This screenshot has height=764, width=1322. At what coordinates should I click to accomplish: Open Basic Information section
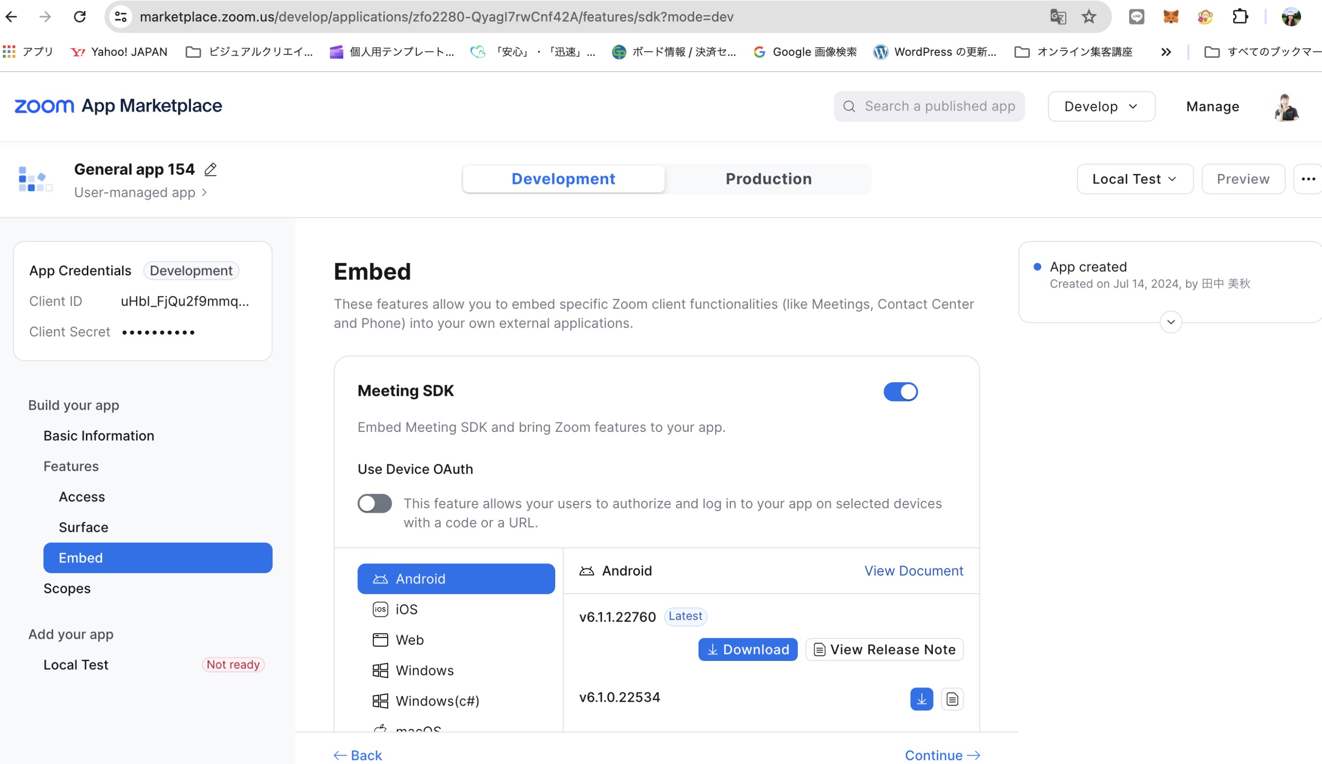pyautogui.click(x=99, y=436)
